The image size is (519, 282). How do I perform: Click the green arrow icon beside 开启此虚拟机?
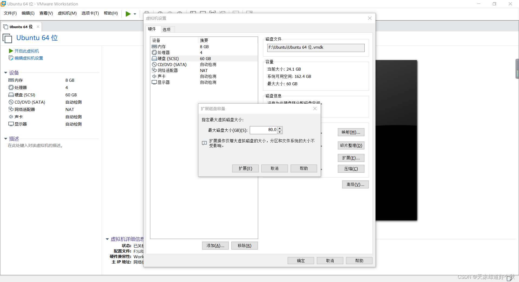coord(11,51)
